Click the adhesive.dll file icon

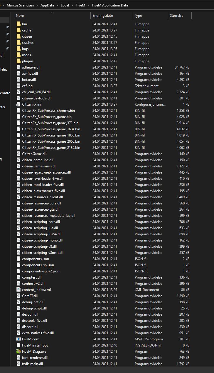(x=18, y=67)
